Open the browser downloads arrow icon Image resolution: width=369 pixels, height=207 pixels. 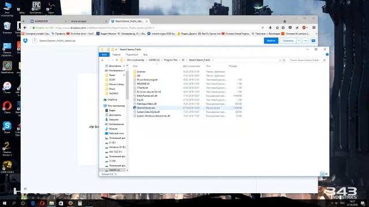pyautogui.click(x=270, y=28)
